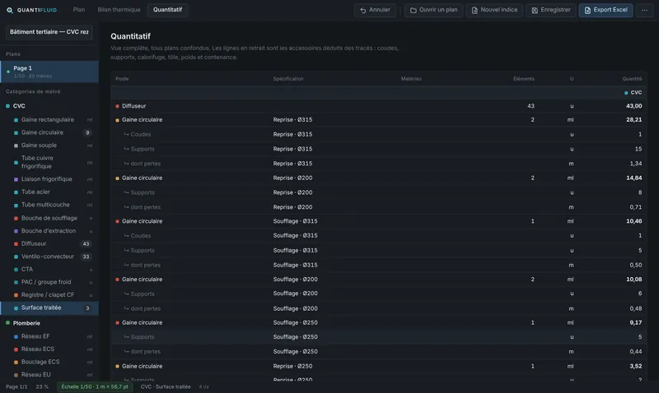Click Gaine circulaire row Reprise Ø315

(x=379, y=120)
